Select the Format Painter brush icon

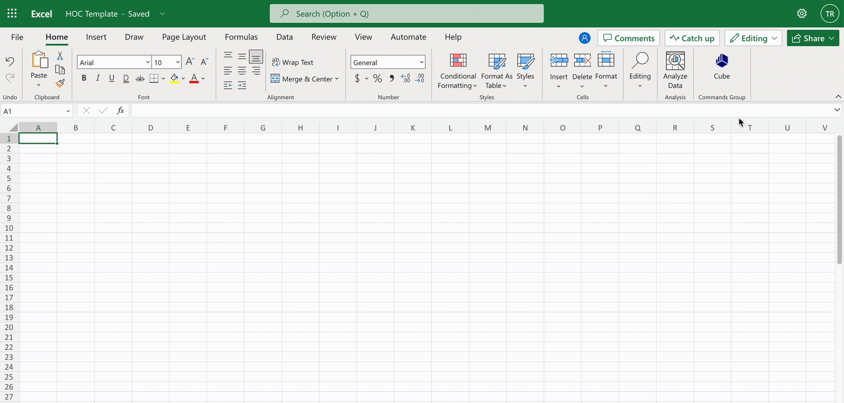(60, 83)
